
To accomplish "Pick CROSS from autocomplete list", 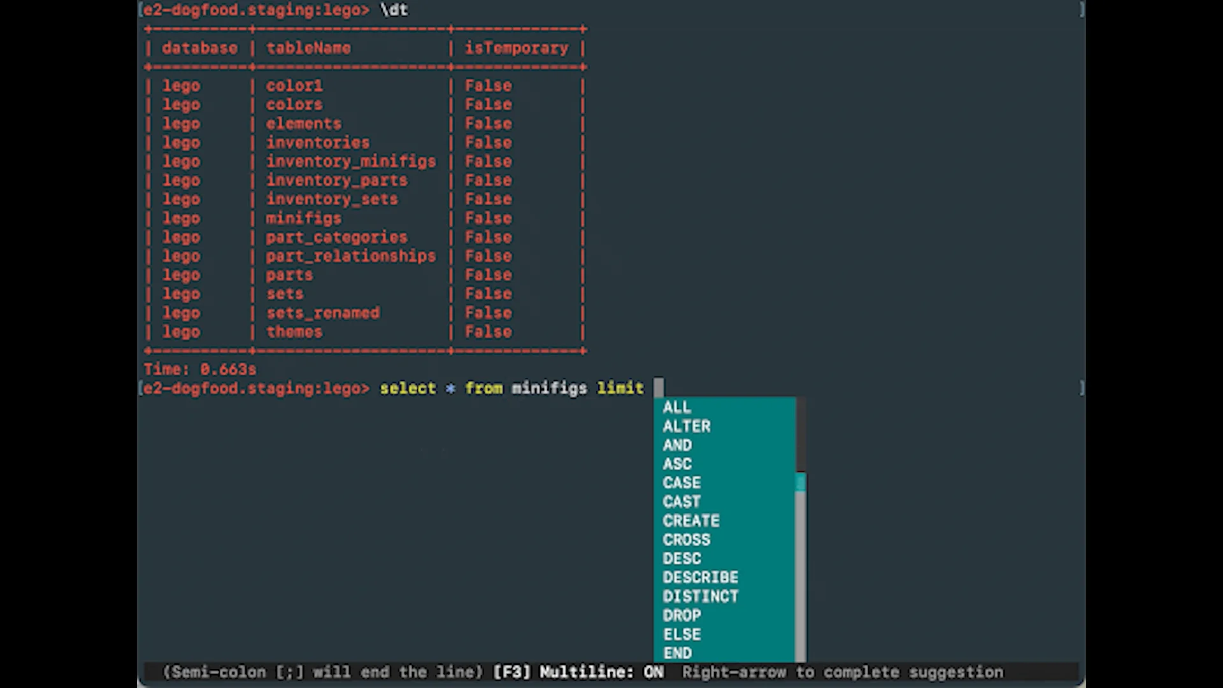I will 686,540.
